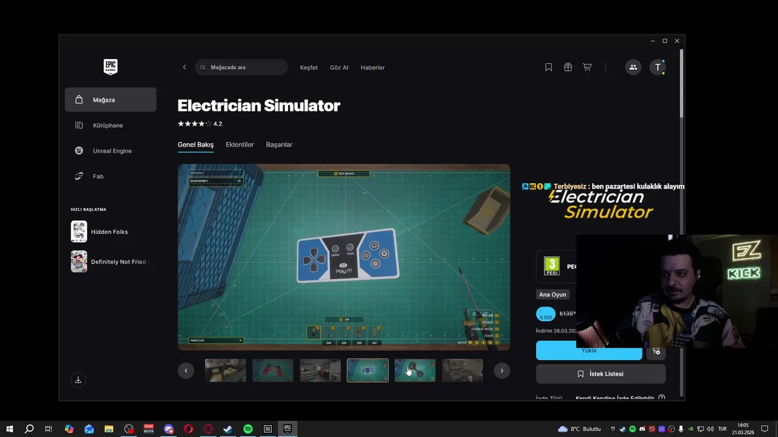Show previous screenshot thumbnails
The width and height of the screenshot is (778, 437).
[x=186, y=370]
